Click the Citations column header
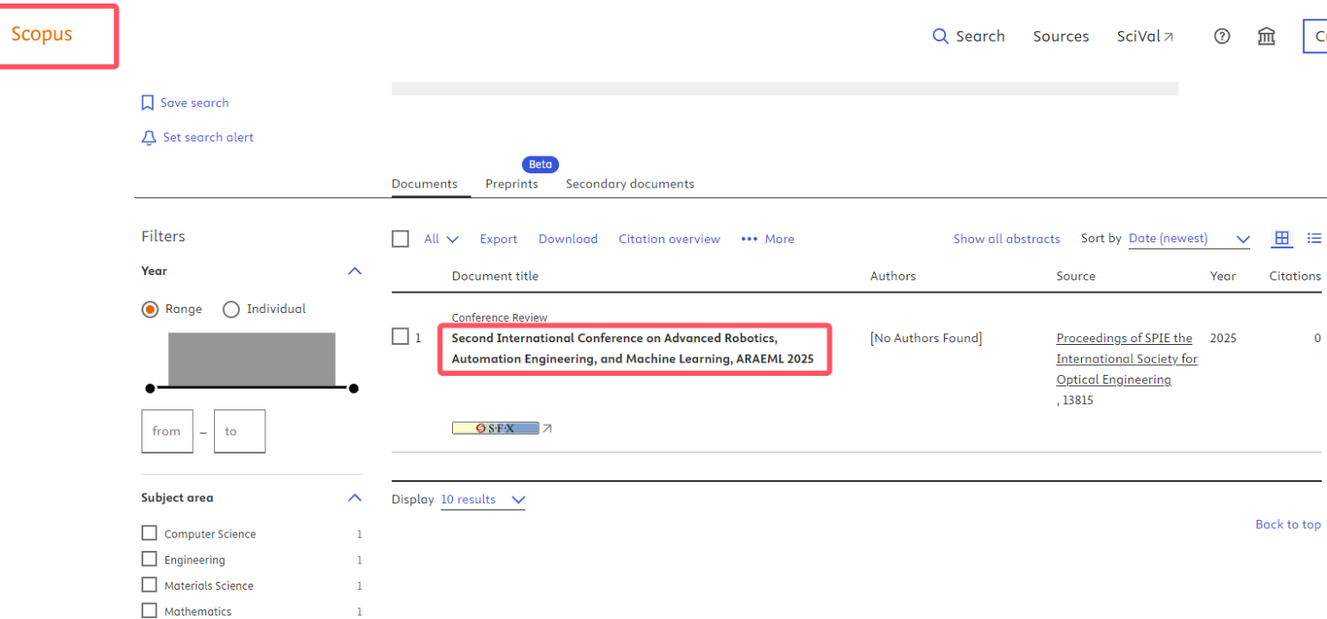Image resolution: width=1327 pixels, height=619 pixels. pos(1295,276)
